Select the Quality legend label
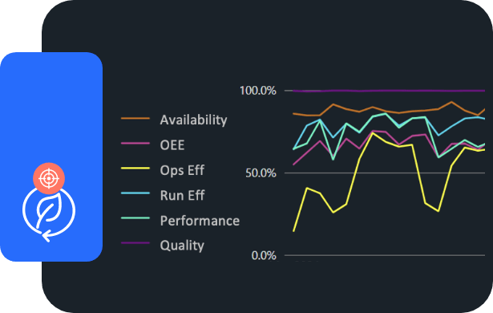Image resolution: width=493 pixels, height=313 pixels. pyautogui.click(x=182, y=246)
